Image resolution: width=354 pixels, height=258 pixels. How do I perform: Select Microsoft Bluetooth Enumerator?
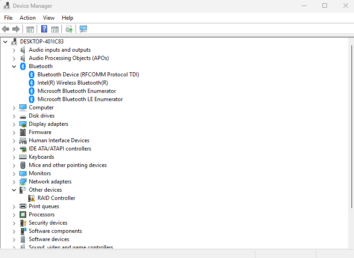pos(77,91)
